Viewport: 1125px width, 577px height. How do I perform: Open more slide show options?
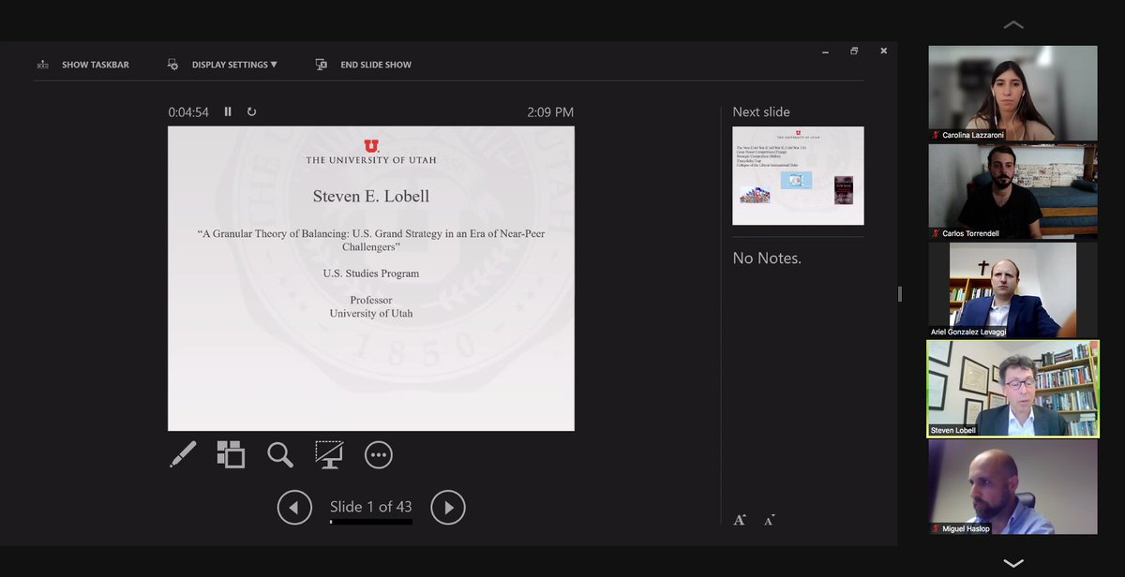tap(378, 455)
